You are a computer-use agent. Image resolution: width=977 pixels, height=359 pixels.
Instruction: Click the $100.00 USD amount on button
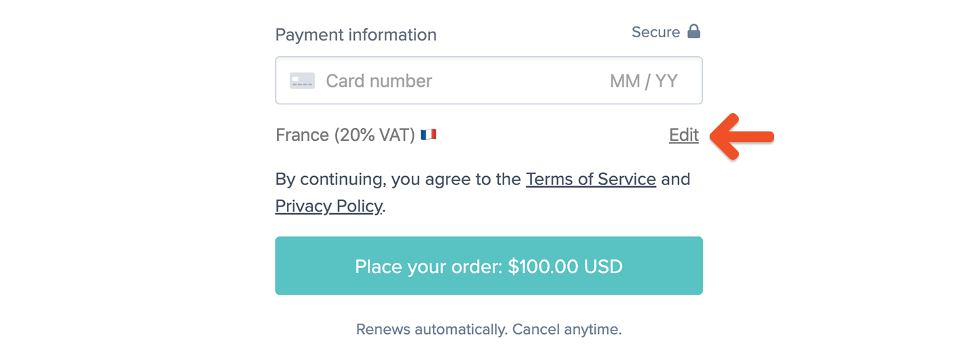click(x=565, y=266)
